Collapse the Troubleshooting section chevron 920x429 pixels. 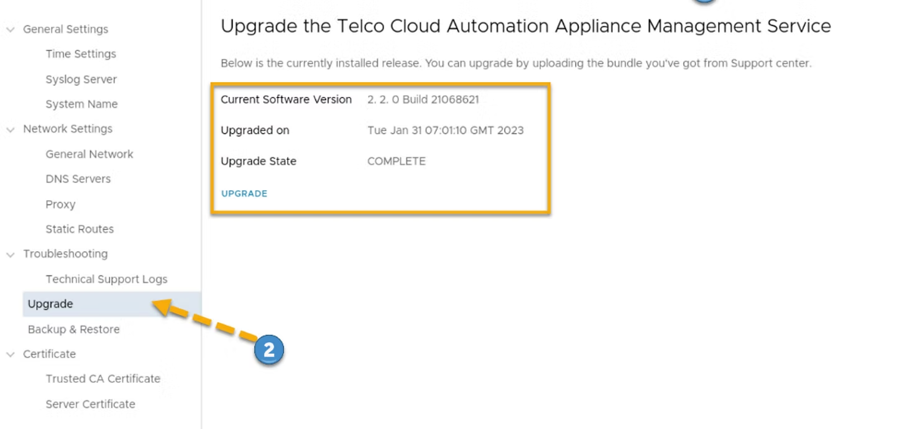[11, 254]
